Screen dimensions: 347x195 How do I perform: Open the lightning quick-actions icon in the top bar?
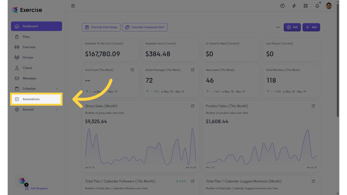(294, 6)
